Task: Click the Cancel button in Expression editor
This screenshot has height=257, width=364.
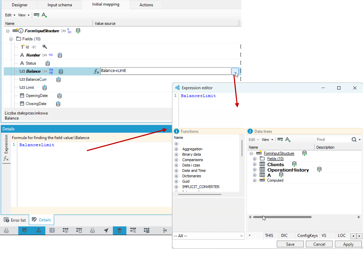Action: 319,244
